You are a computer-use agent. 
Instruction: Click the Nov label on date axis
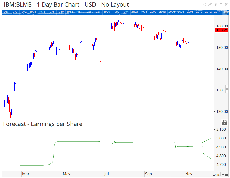click(x=189, y=174)
